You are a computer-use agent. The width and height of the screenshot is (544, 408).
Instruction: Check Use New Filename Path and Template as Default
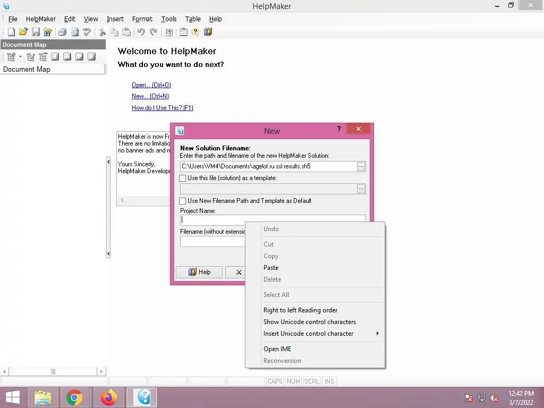[x=183, y=201]
